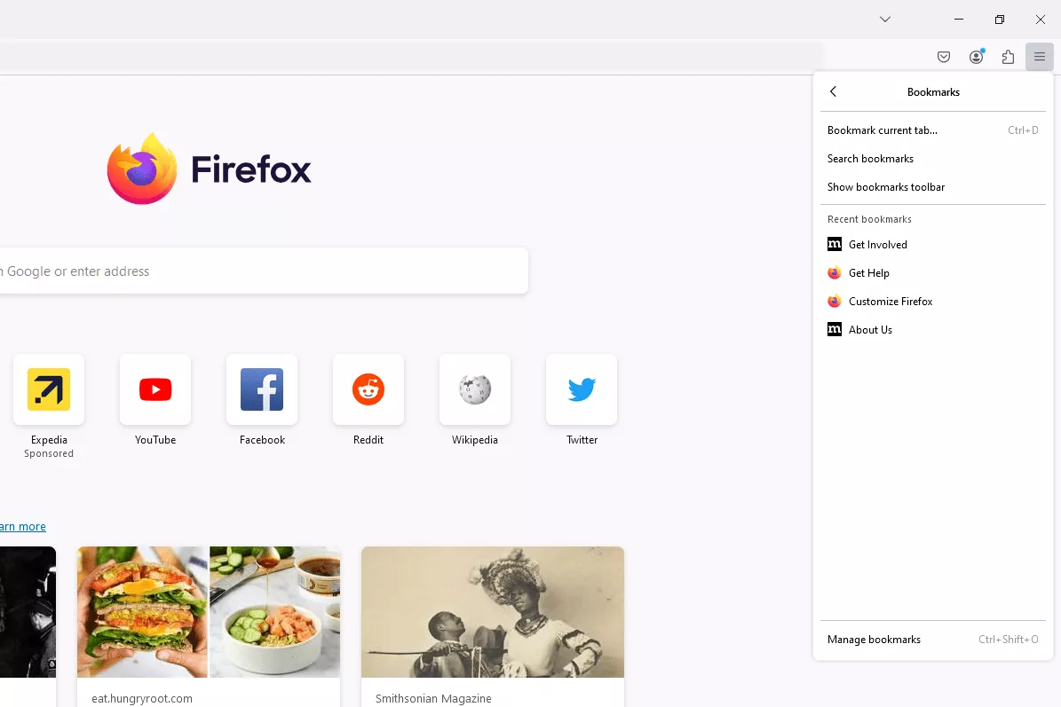Click the Save to Pocket icon
Image resolution: width=1061 pixels, height=707 pixels.
point(944,58)
